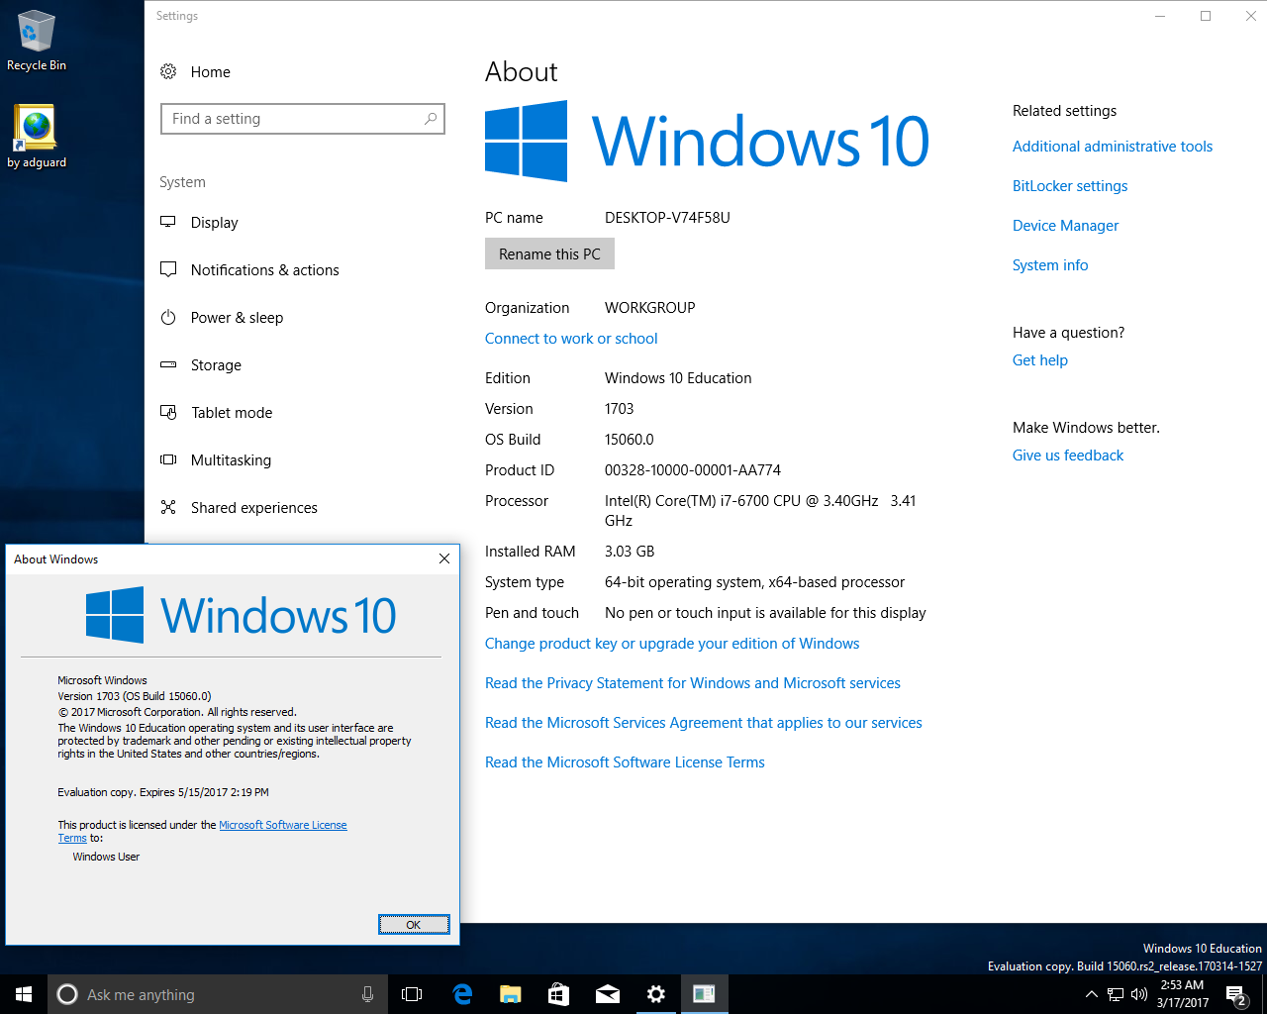Open the 'by adguard' desktop shortcut

37,137
